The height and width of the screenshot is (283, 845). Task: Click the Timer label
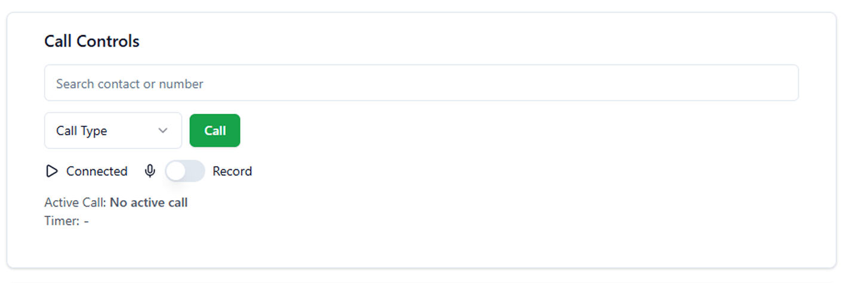point(61,221)
